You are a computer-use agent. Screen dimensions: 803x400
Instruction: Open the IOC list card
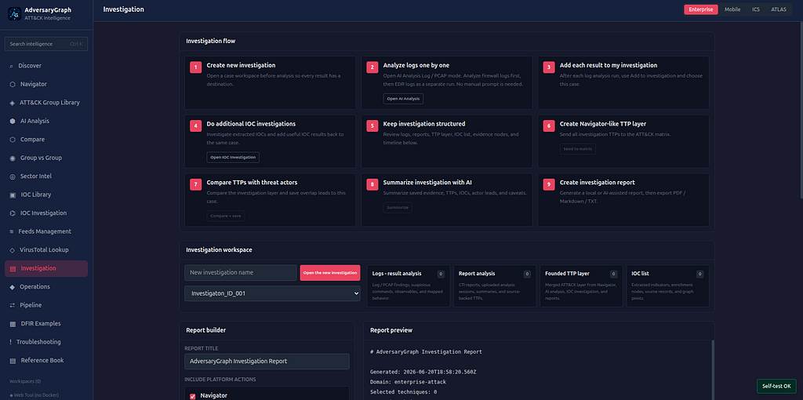pos(668,285)
